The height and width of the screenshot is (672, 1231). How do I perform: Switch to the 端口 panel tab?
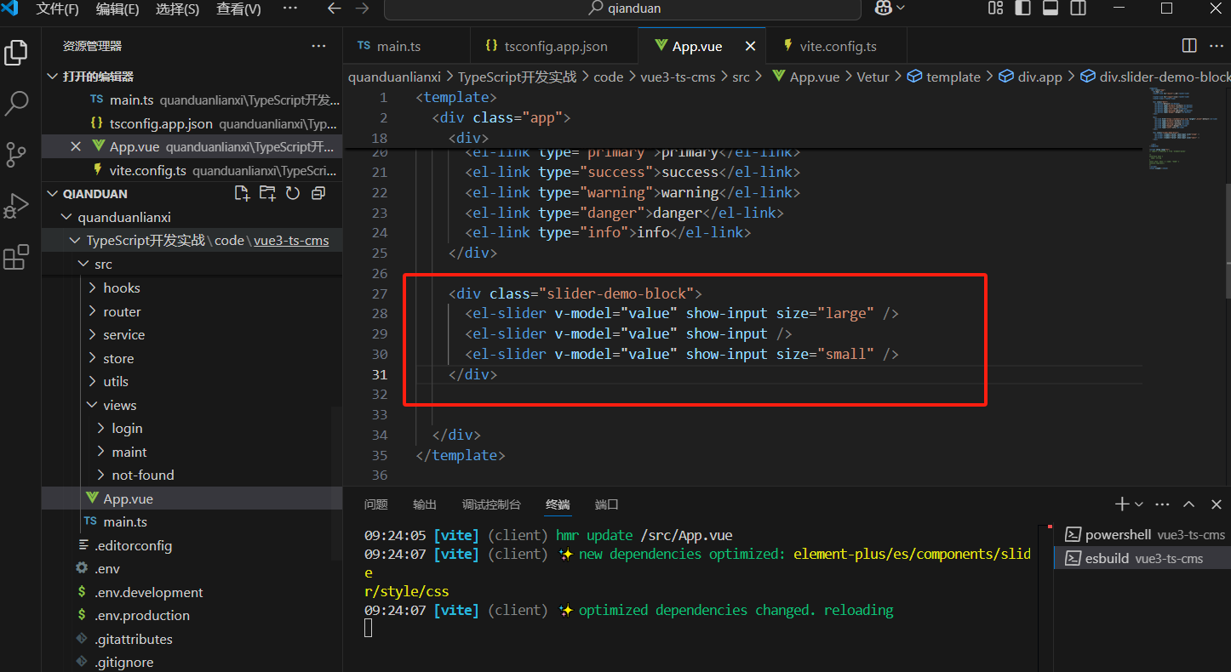pos(607,504)
